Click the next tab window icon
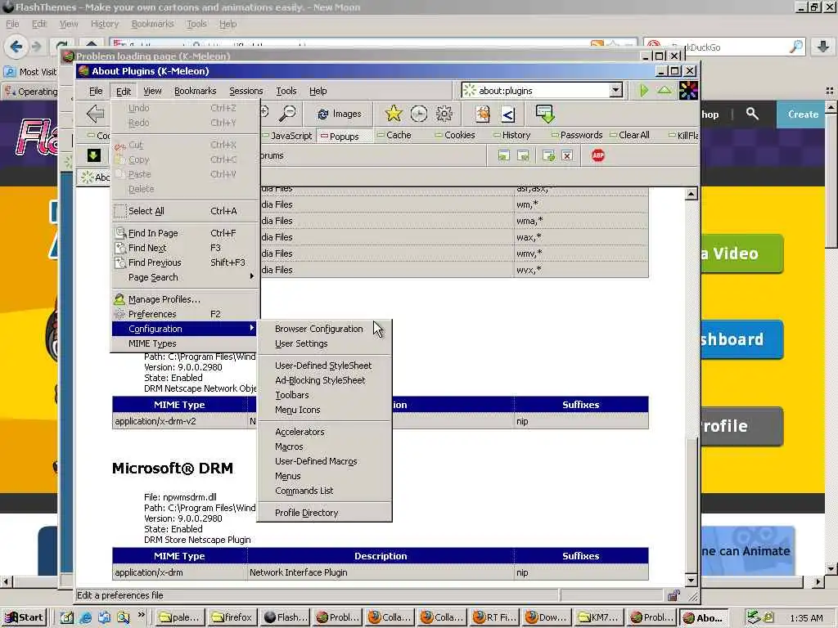The height and width of the screenshot is (628, 838). pos(523,155)
